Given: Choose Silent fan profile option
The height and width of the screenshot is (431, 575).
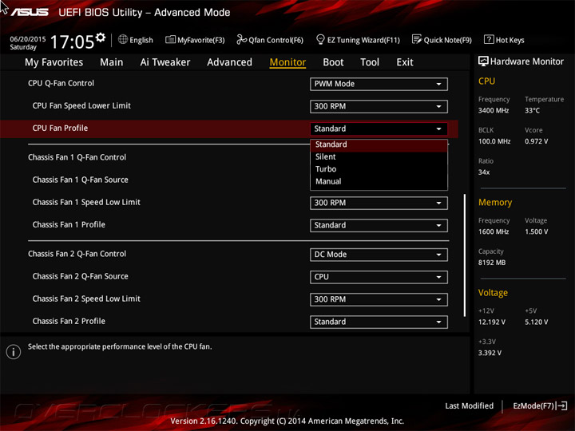Looking at the screenshot, I should 379,157.
